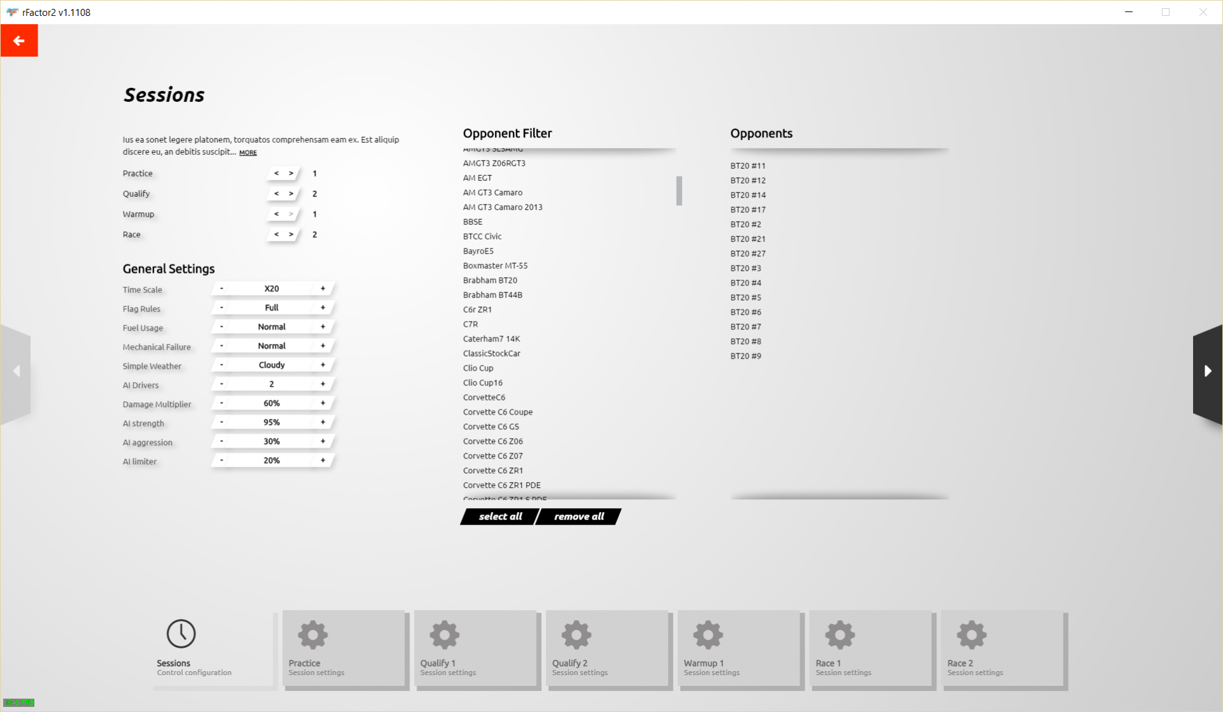Decrease AI strength with minus button
1223x712 pixels.
[x=221, y=422]
